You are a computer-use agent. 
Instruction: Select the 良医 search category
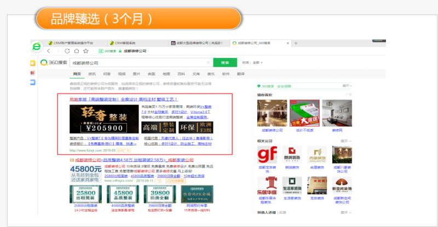(152, 74)
